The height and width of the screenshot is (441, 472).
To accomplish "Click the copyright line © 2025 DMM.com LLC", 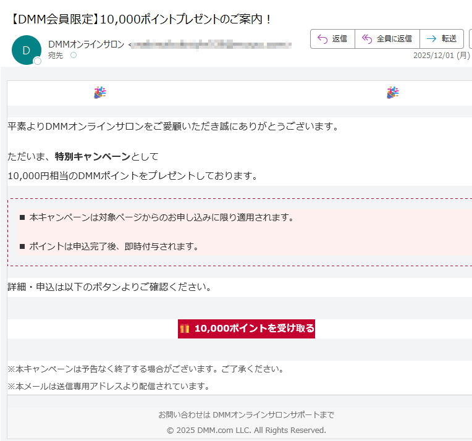I will (247, 430).
